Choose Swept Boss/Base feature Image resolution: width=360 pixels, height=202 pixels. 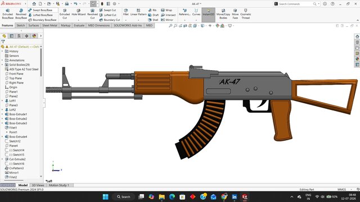point(40,10)
